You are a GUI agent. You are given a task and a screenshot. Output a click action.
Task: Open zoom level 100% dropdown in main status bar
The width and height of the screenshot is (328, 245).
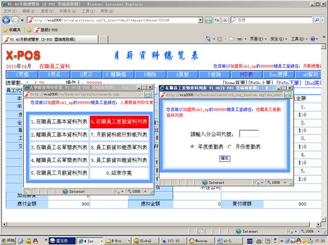[x=311, y=231]
